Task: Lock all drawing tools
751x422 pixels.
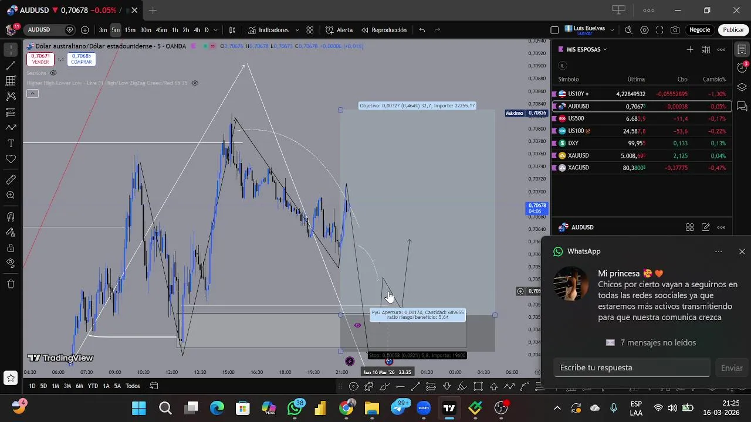Action: click(x=11, y=248)
